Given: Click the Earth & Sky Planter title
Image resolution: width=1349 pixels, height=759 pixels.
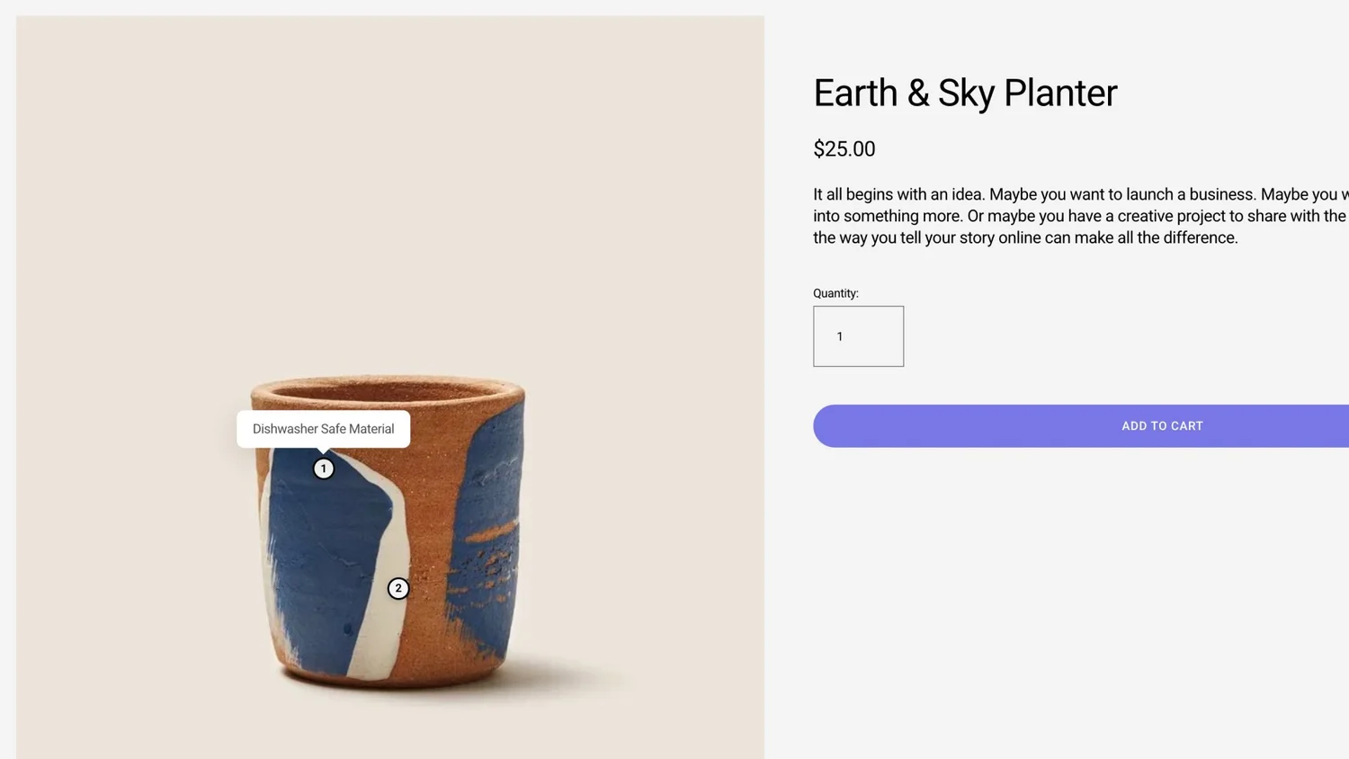Looking at the screenshot, I should click(x=964, y=93).
